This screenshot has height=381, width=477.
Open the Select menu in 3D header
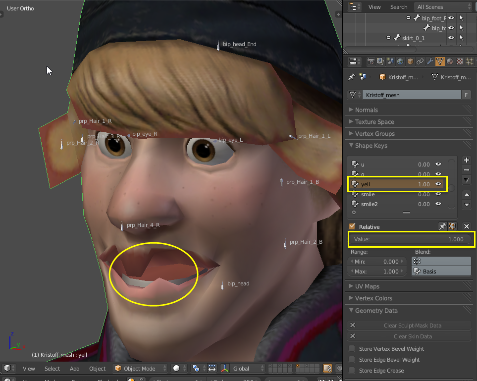(53, 369)
